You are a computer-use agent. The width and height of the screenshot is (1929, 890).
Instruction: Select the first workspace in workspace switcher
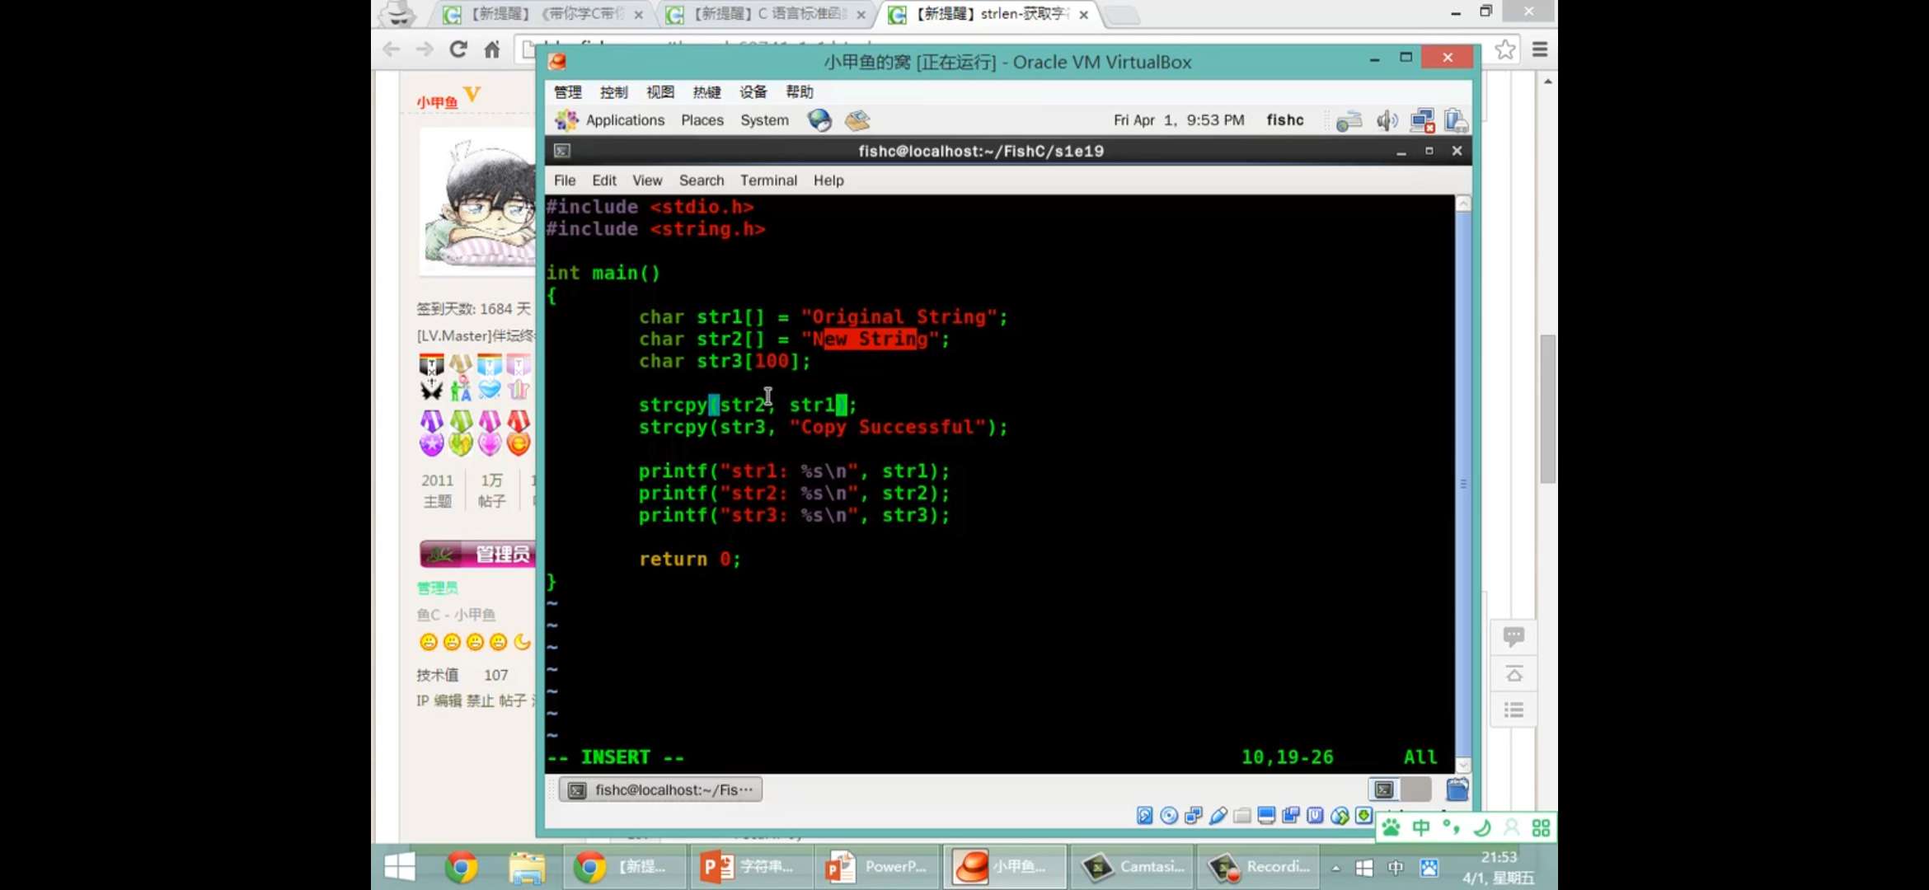click(x=1384, y=789)
